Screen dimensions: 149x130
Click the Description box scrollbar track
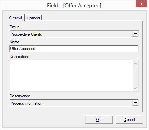pos(135,76)
